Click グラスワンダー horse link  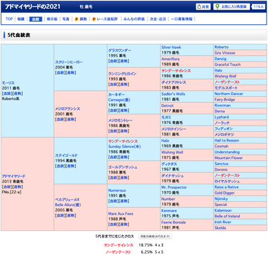pyautogui.click(x=120, y=50)
